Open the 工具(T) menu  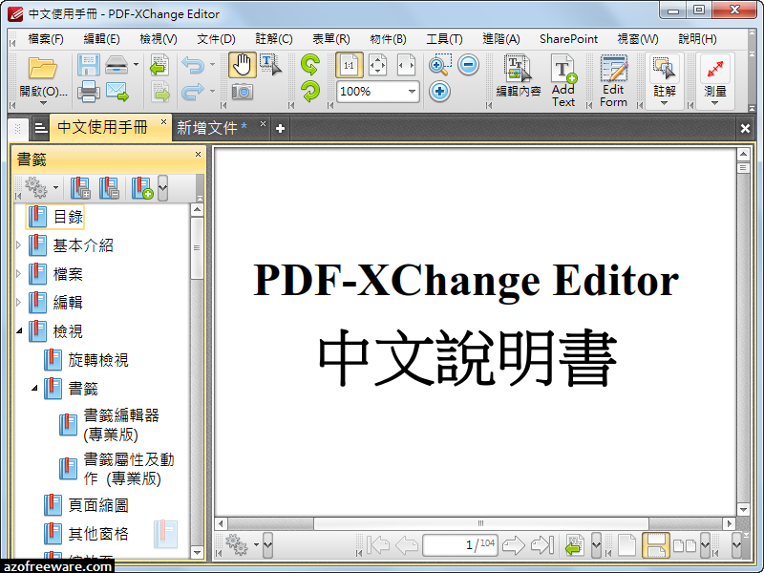coord(444,39)
